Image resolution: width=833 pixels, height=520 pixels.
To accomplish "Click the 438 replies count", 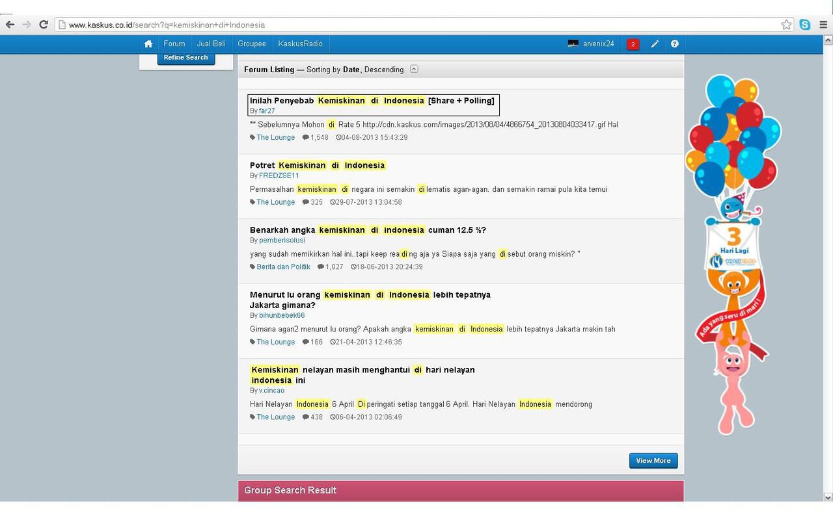I will pos(313,417).
